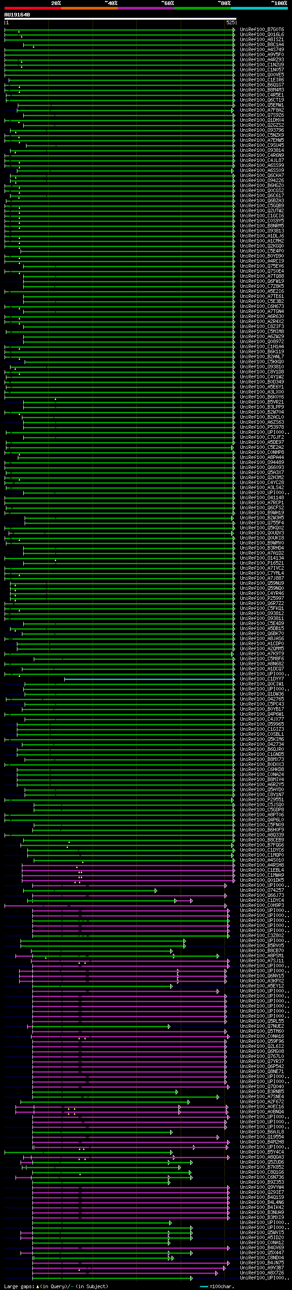Open hit UniRef100_A9V5F0
This screenshot has width=292, height=1290.
262,55
